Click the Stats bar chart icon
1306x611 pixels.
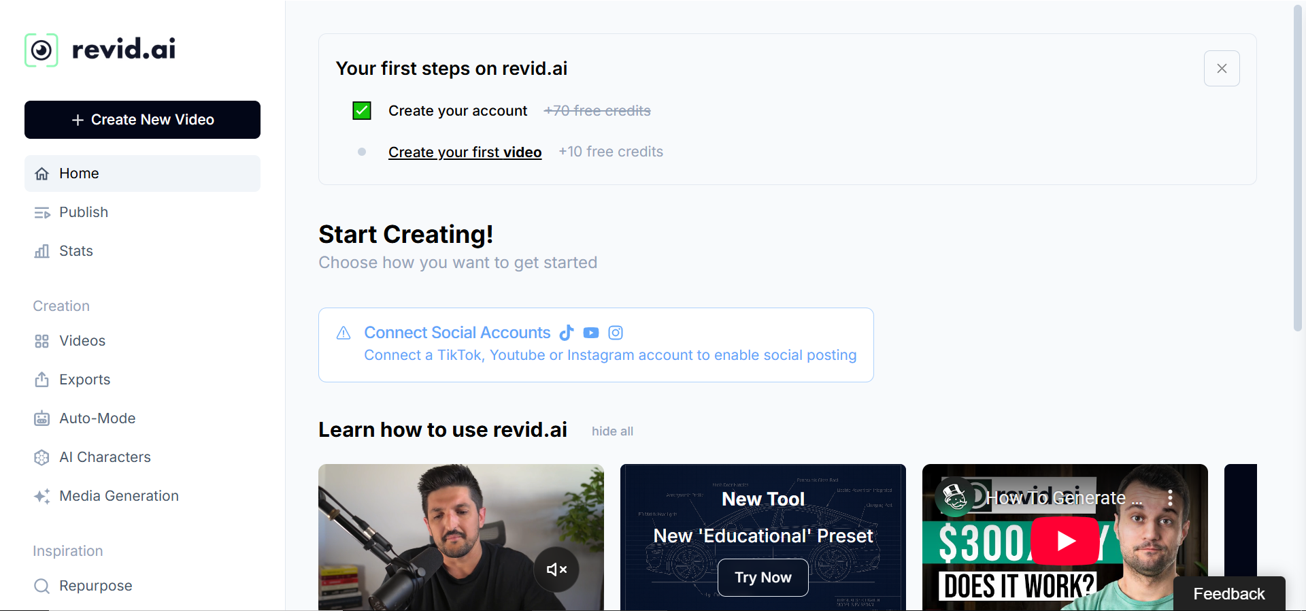point(42,251)
